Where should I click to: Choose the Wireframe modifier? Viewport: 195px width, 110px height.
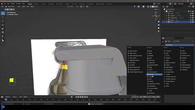152,93
